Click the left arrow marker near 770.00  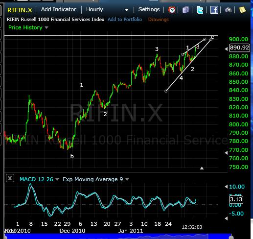pyautogui.click(x=226, y=153)
